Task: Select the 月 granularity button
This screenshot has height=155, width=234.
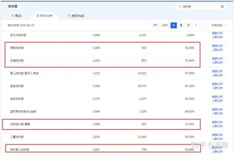Action: coord(188,25)
